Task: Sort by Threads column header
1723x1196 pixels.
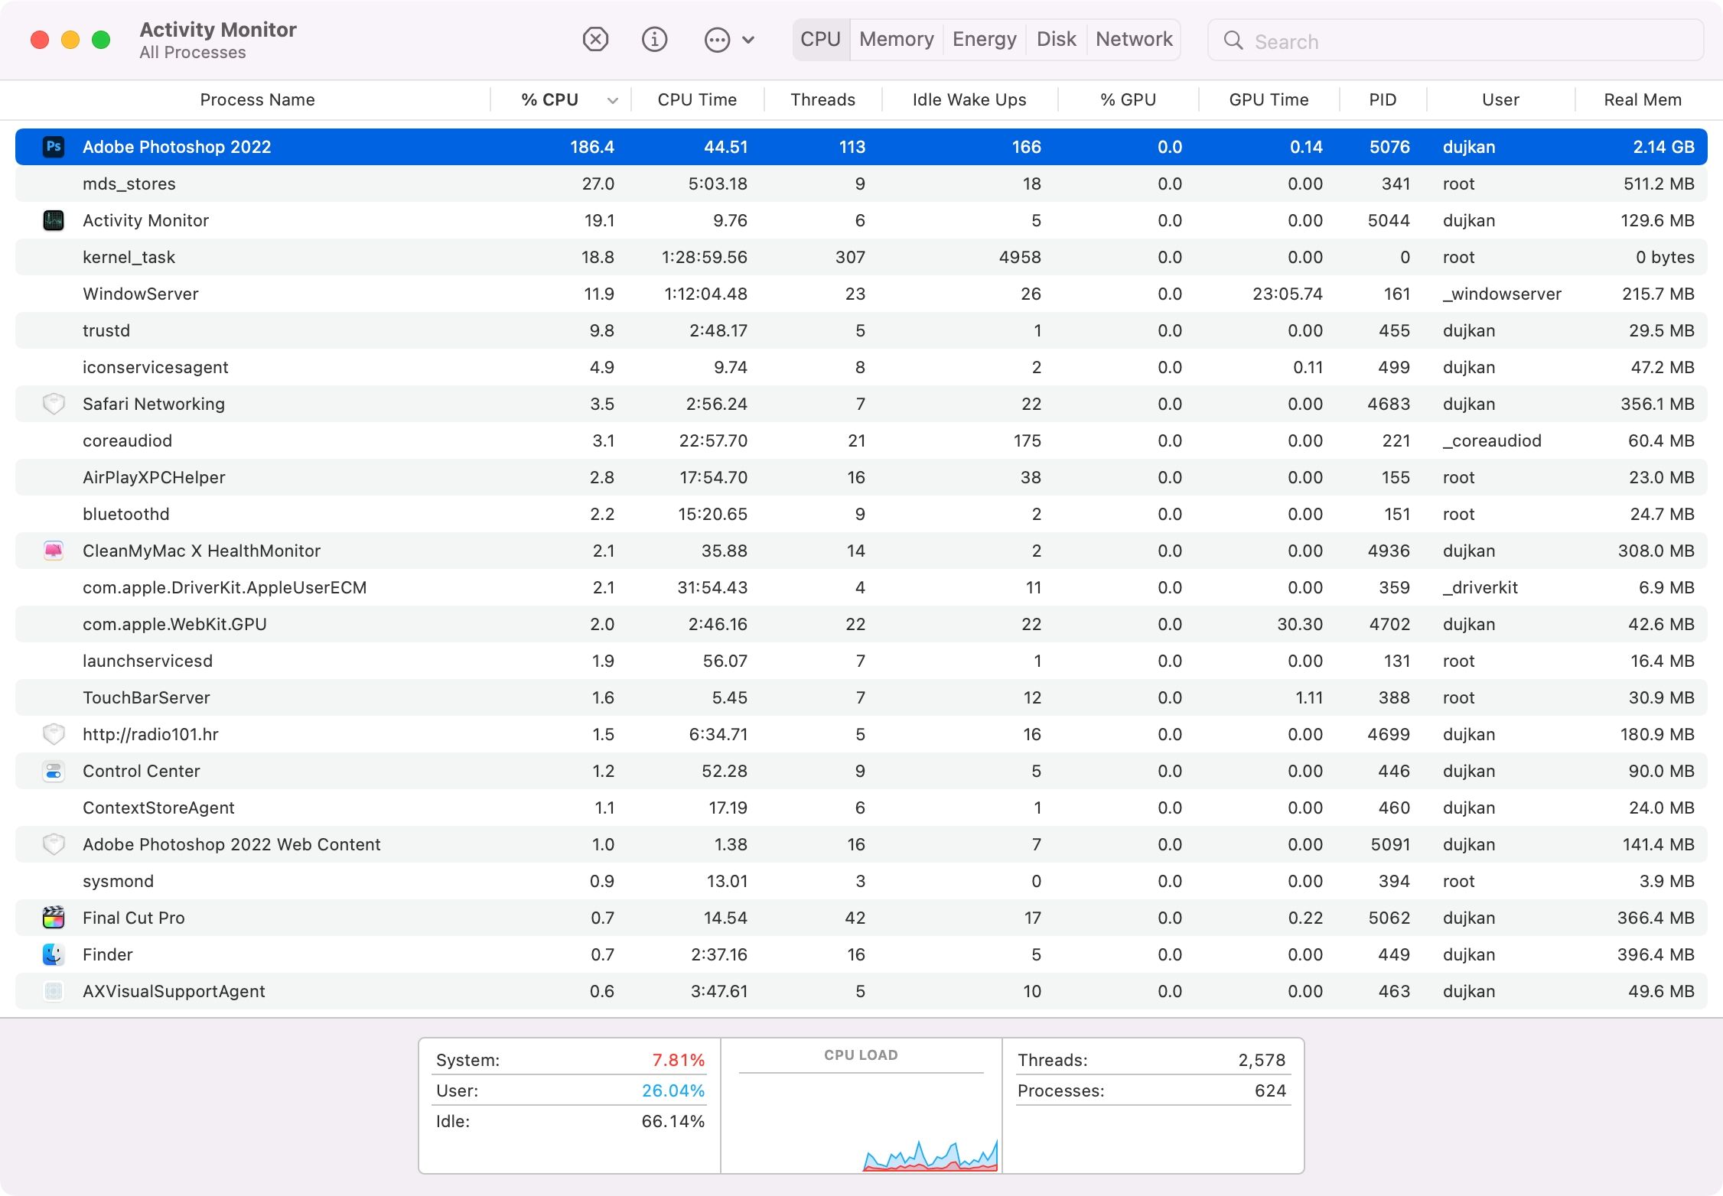Action: [x=822, y=99]
